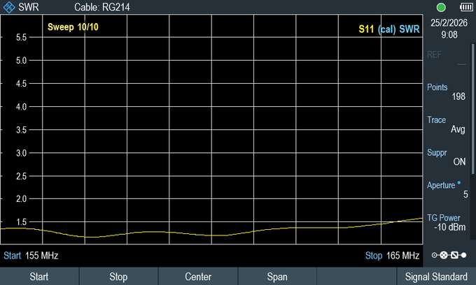Open the measurement setup diagram icon
The width and height of the screenshot is (476, 285).
point(449,255)
